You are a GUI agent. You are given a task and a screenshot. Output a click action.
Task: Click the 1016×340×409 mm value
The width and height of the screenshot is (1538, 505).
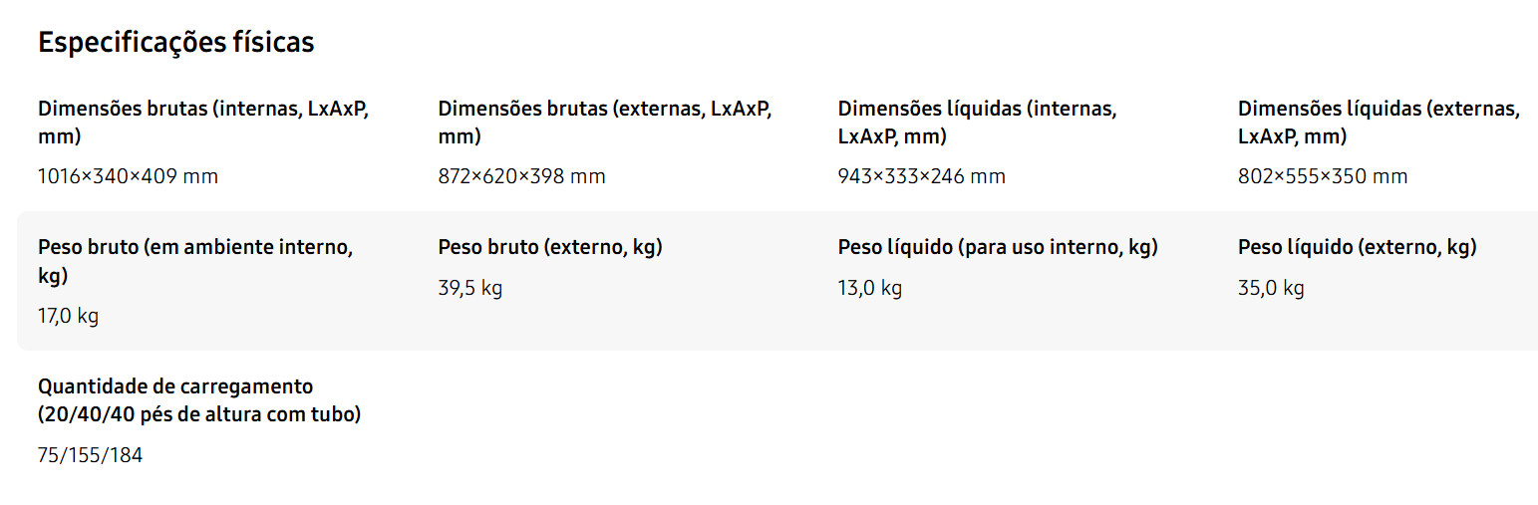pos(128,177)
